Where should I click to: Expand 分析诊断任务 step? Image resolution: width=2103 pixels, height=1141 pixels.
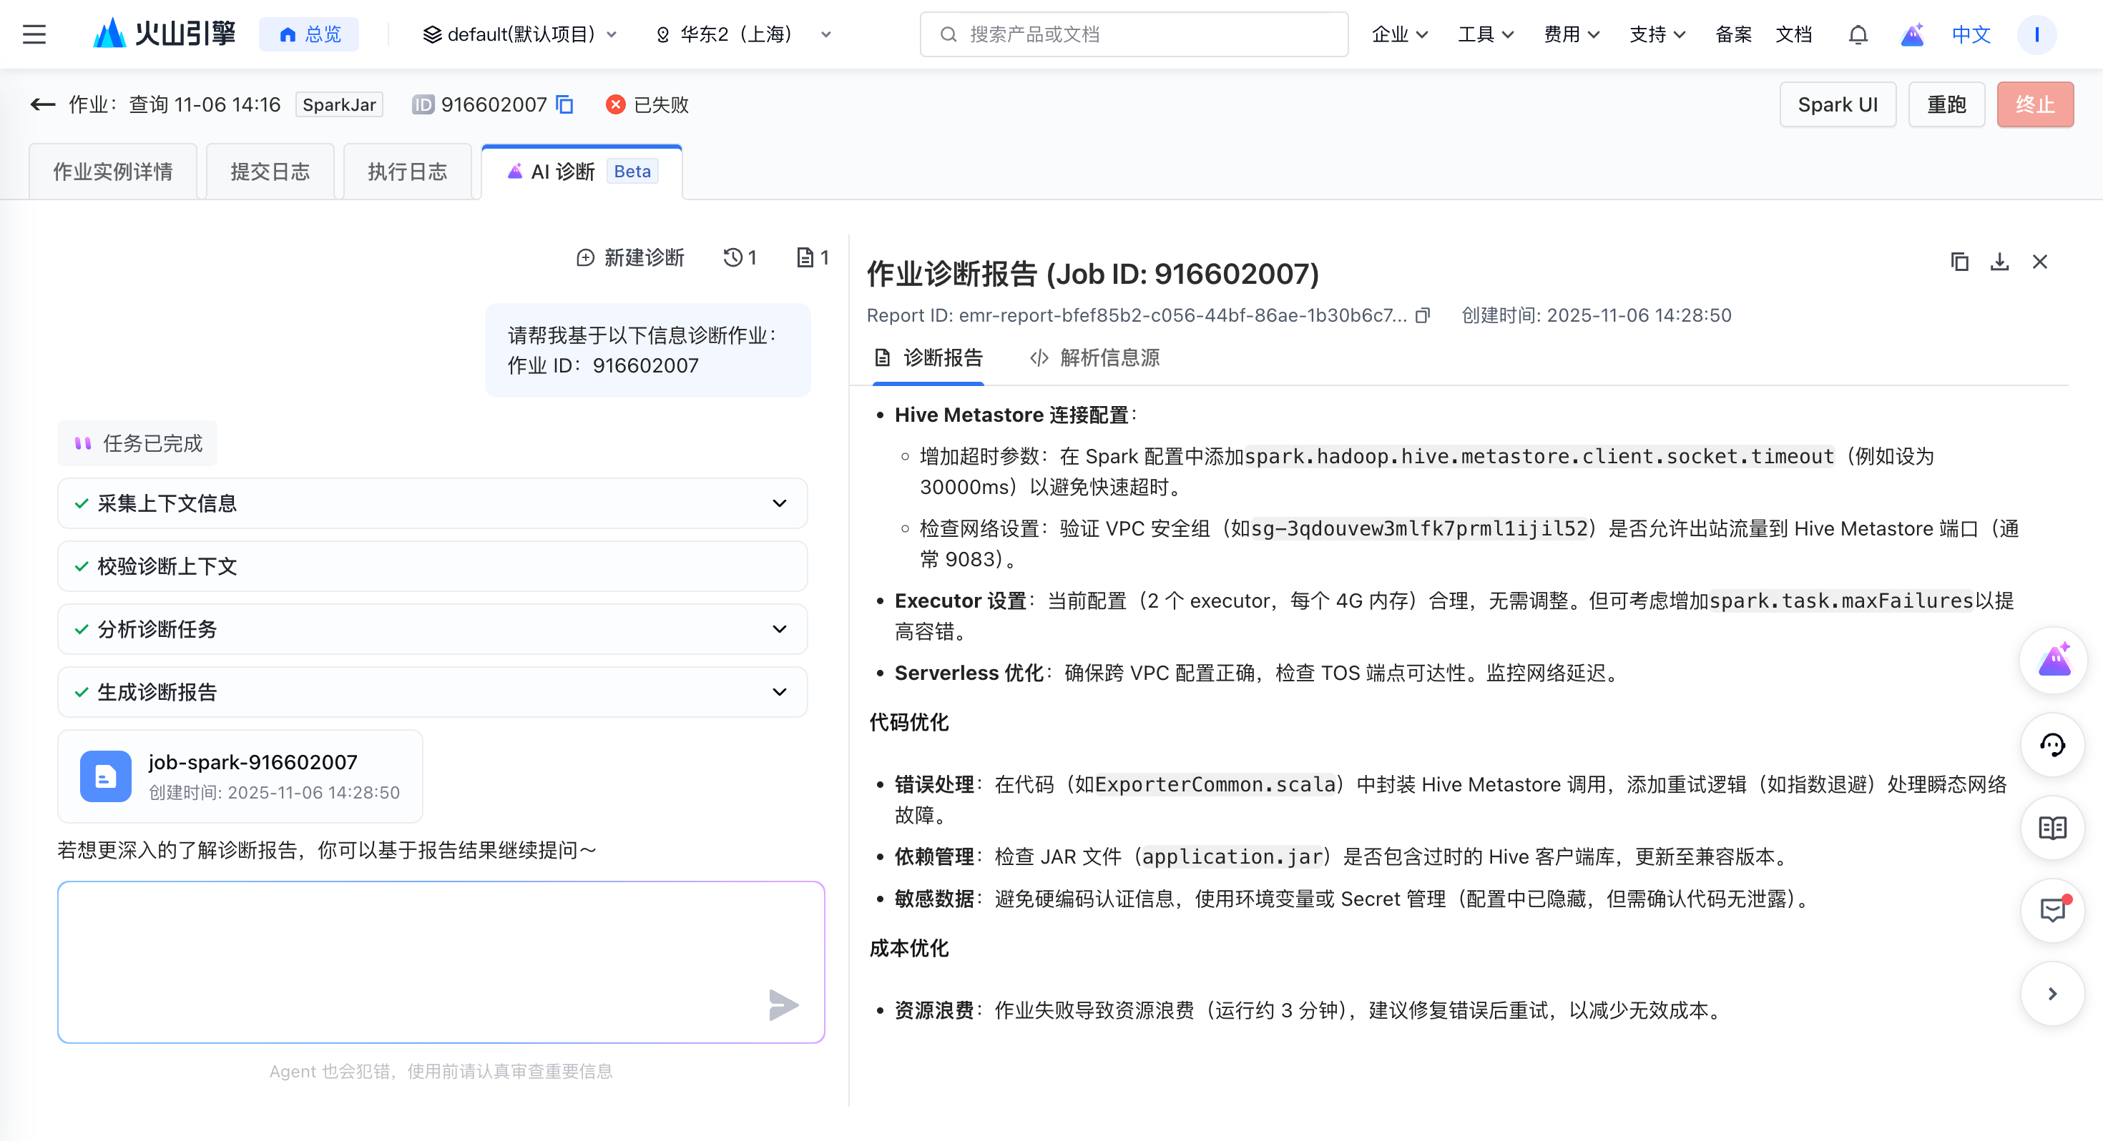tap(779, 629)
